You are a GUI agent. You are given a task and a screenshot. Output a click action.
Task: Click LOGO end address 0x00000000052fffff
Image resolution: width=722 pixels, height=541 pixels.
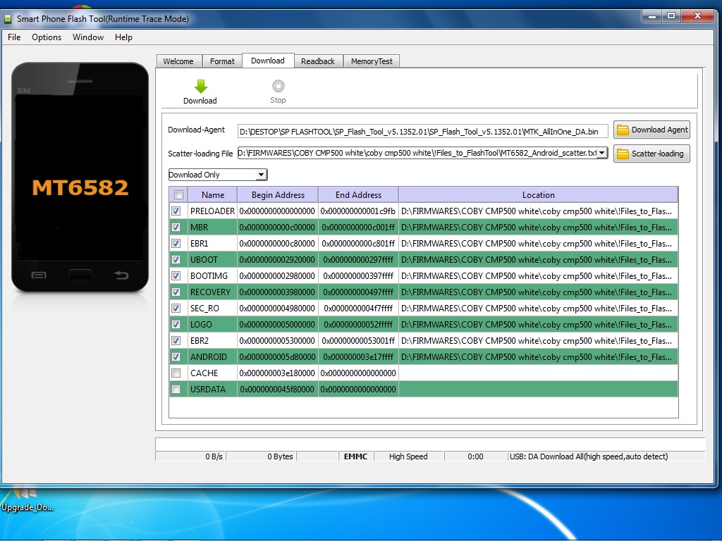[358, 324]
